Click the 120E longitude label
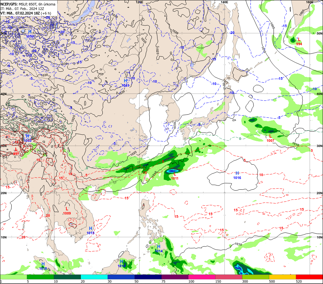 coord(140,2)
